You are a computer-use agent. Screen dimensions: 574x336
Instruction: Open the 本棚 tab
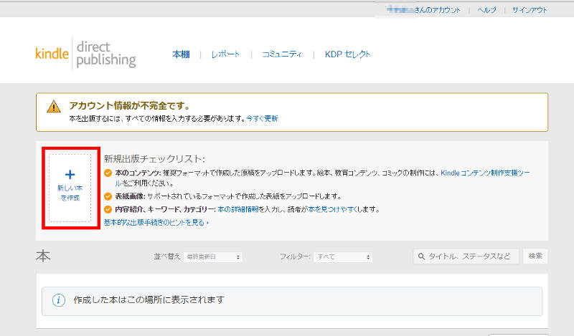(181, 54)
